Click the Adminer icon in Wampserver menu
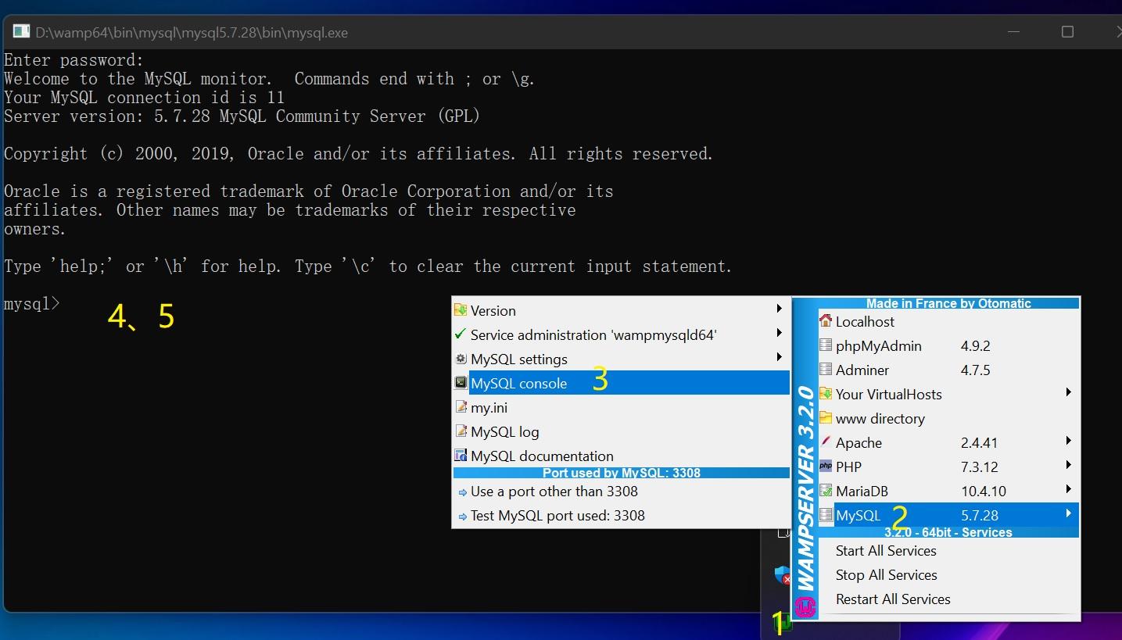The image size is (1122, 640). click(826, 369)
